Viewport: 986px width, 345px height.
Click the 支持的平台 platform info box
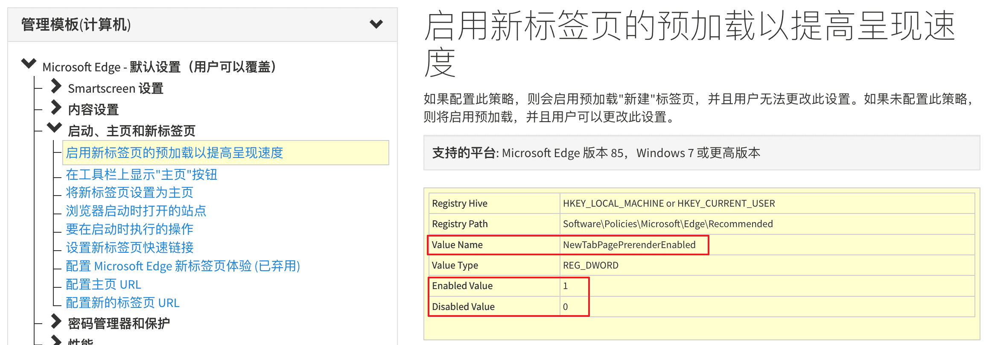702,153
